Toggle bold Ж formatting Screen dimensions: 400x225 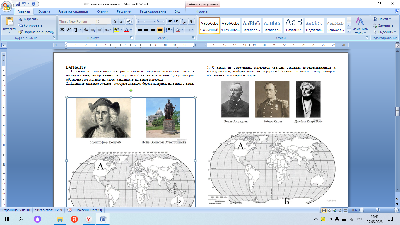[x=62, y=30]
